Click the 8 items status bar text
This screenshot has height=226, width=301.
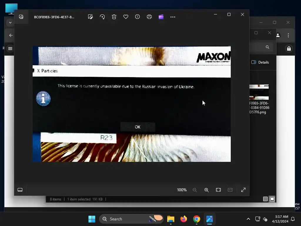pyautogui.click(x=56, y=199)
